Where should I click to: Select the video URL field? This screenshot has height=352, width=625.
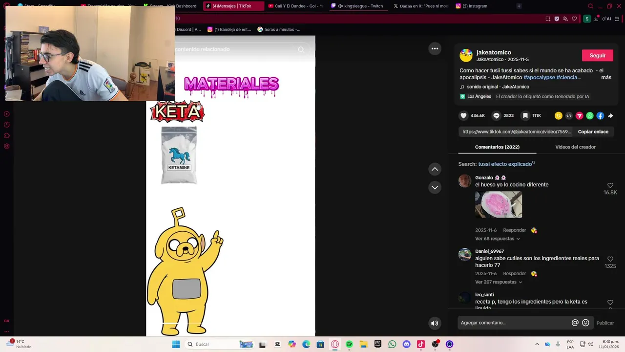pos(516,132)
